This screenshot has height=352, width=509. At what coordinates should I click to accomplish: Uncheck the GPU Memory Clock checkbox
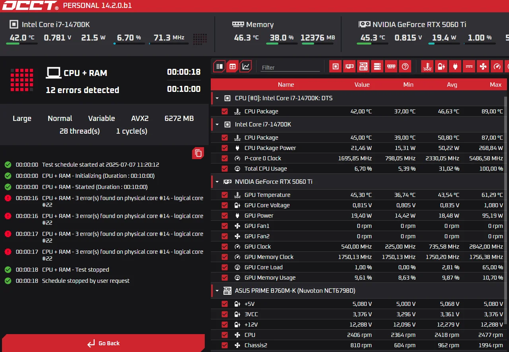(x=225, y=257)
